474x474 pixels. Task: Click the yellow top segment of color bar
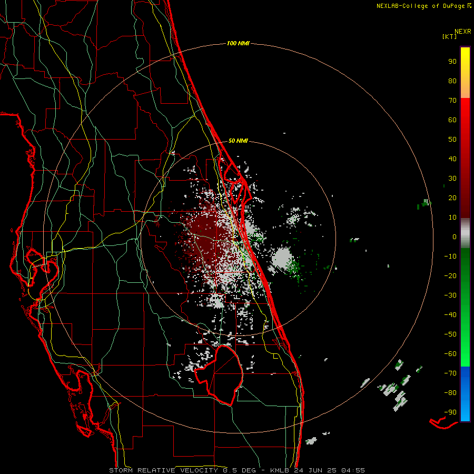click(465, 73)
